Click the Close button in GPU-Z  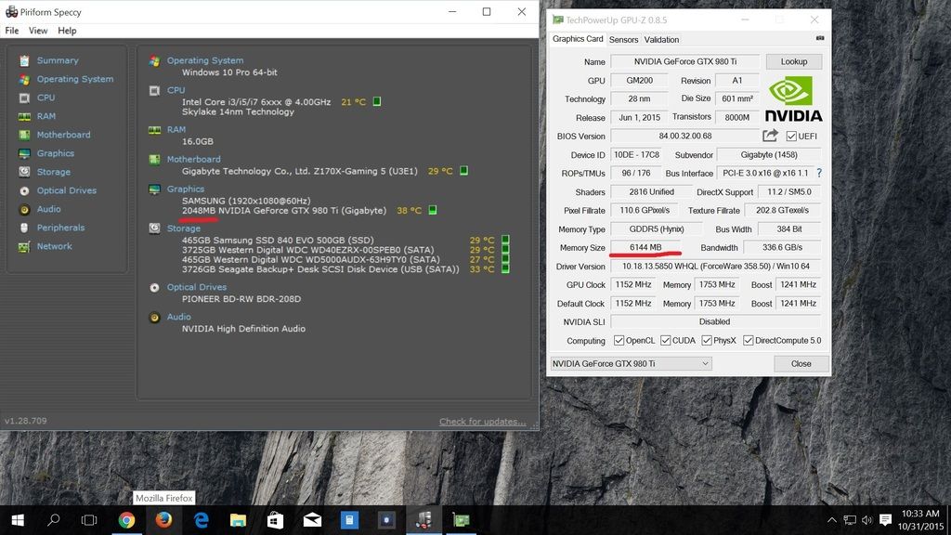click(801, 363)
